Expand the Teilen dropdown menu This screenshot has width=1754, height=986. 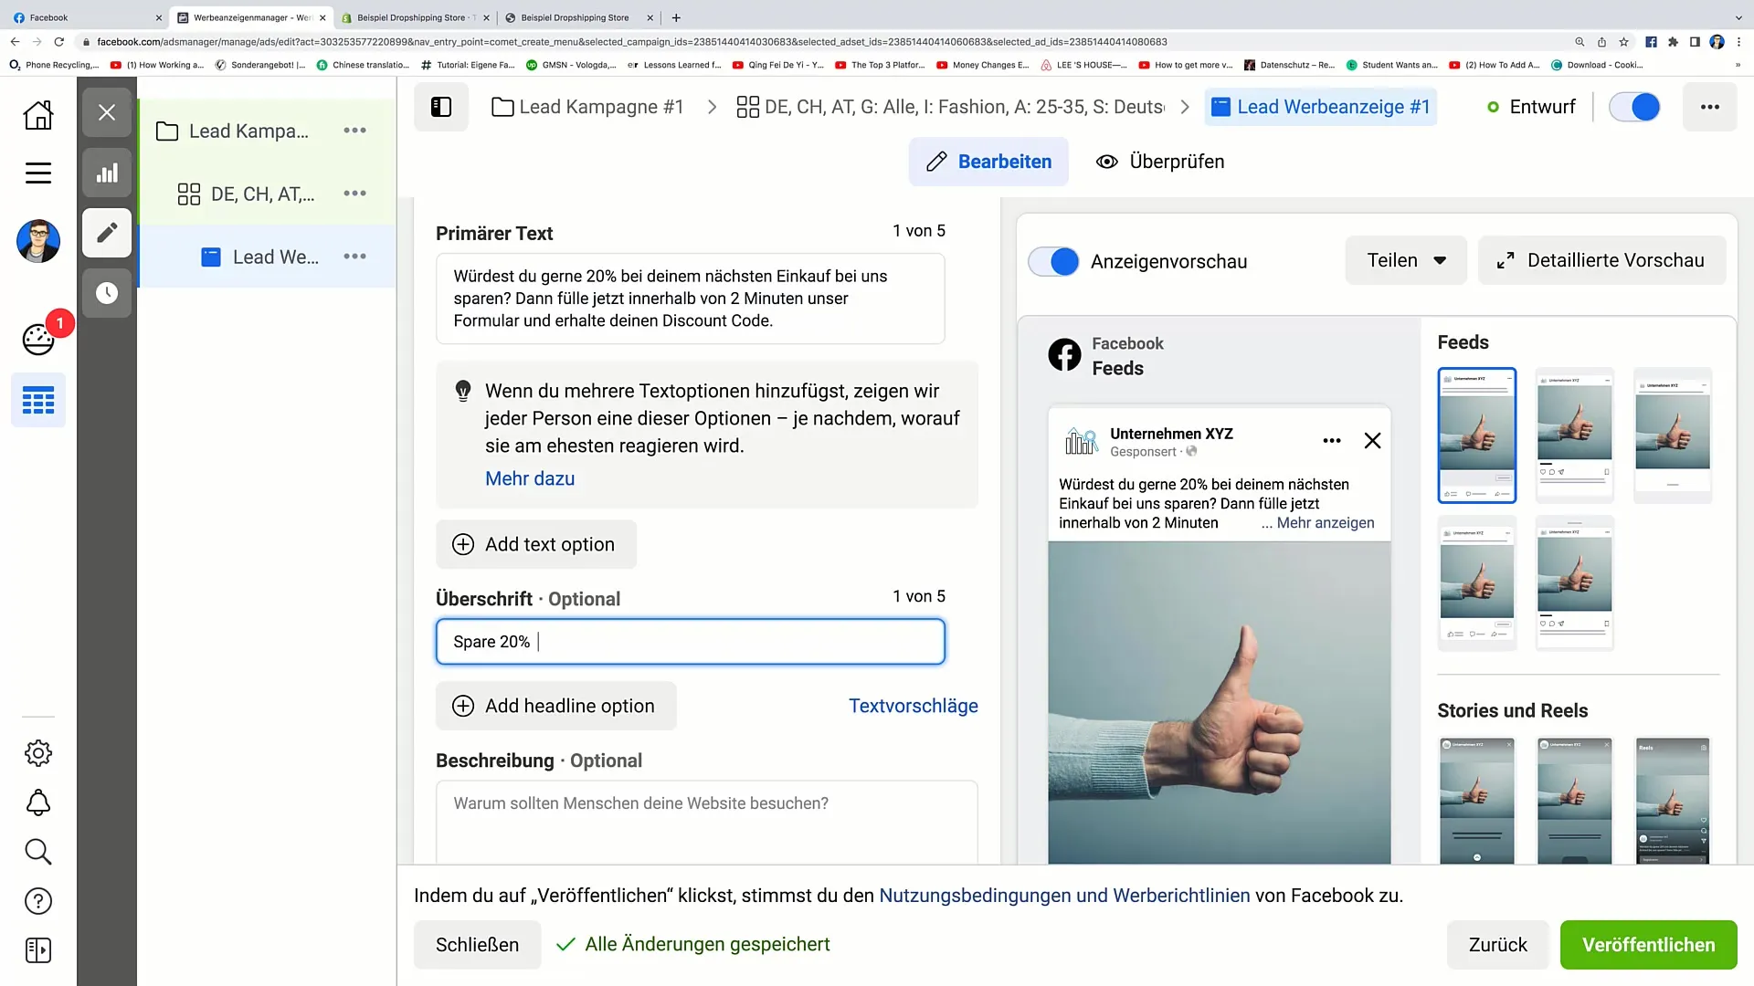(x=1405, y=260)
